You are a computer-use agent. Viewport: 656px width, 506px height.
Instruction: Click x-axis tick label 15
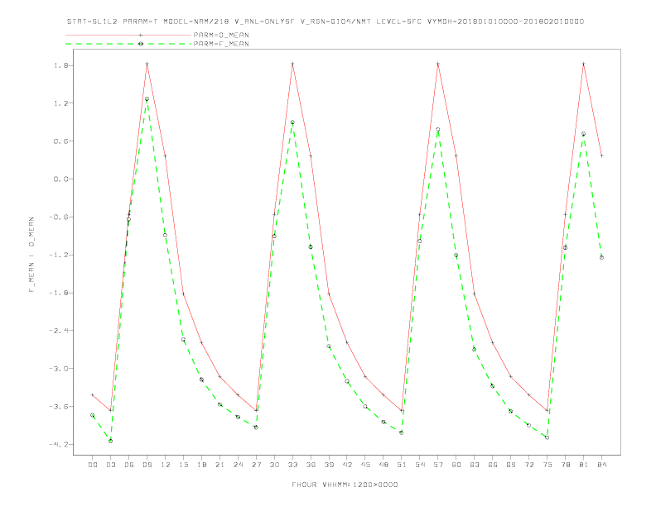coord(183,465)
